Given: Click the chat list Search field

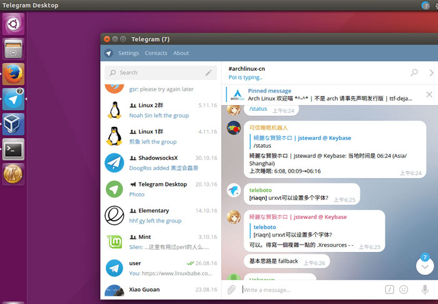Looking at the screenshot, I should coord(161,73).
